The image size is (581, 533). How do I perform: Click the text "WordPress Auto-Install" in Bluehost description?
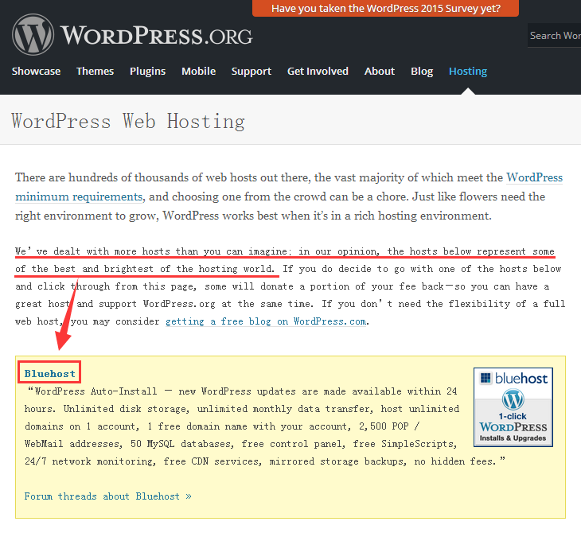coord(96,391)
